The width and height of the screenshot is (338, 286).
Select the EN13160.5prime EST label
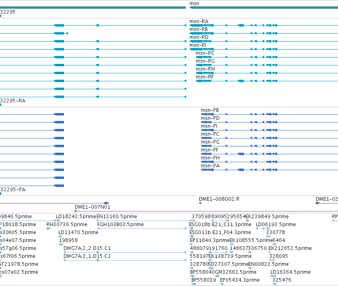(x=117, y=217)
